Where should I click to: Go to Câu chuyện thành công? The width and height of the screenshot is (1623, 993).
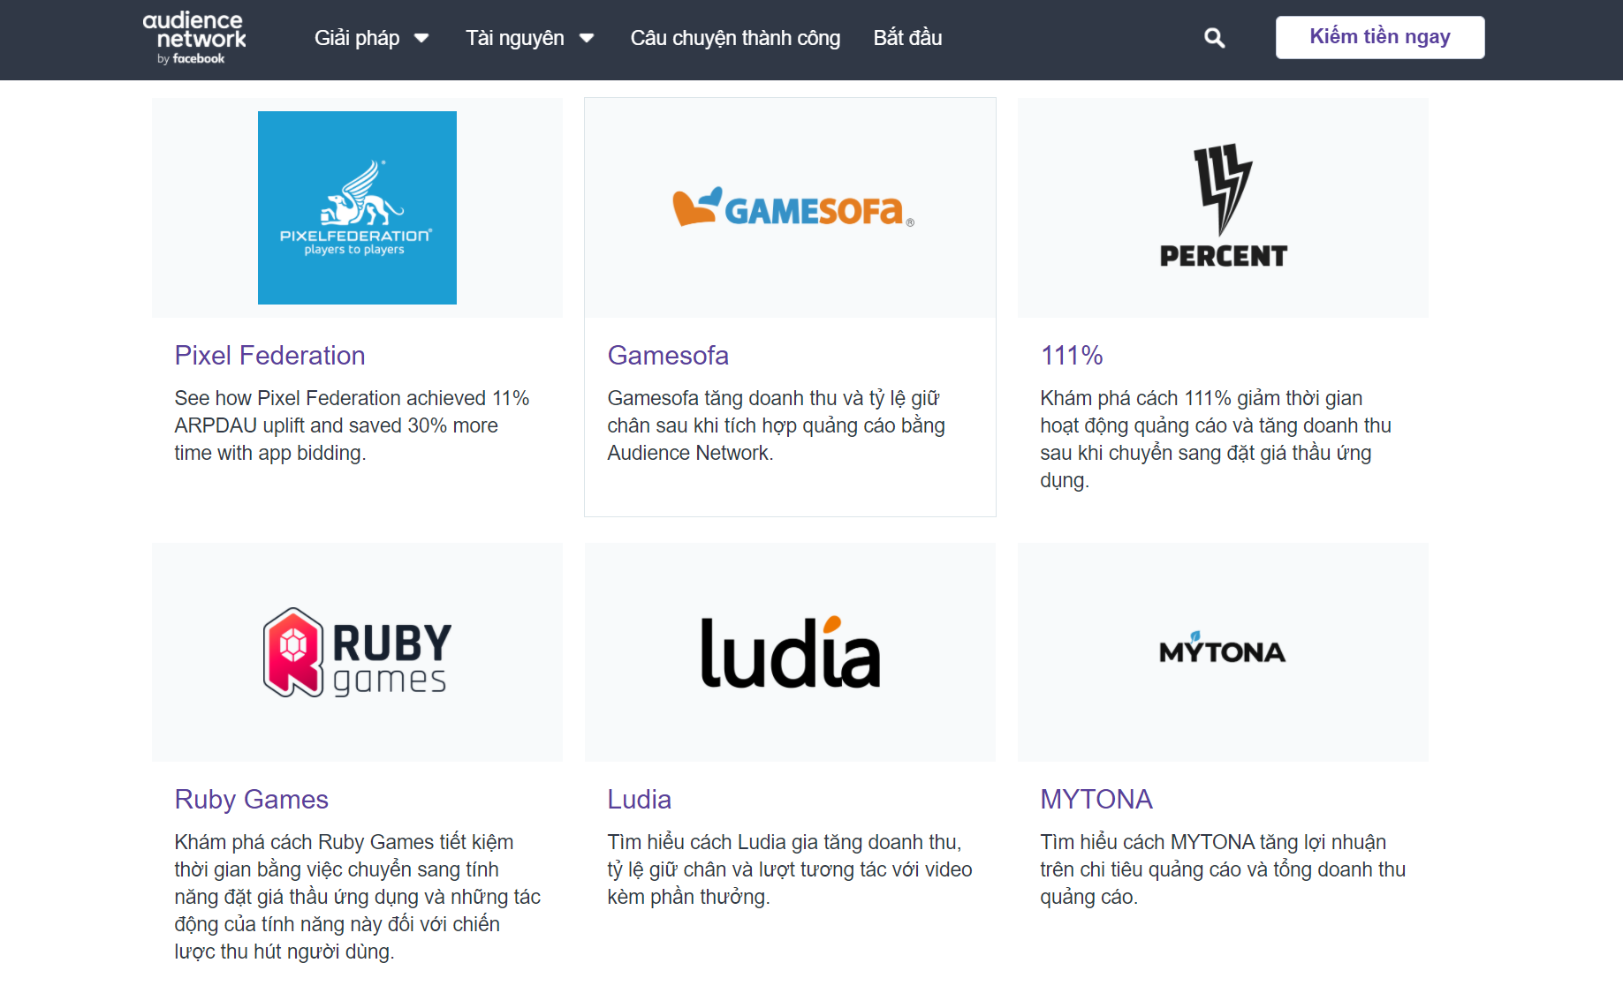click(735, 38)
